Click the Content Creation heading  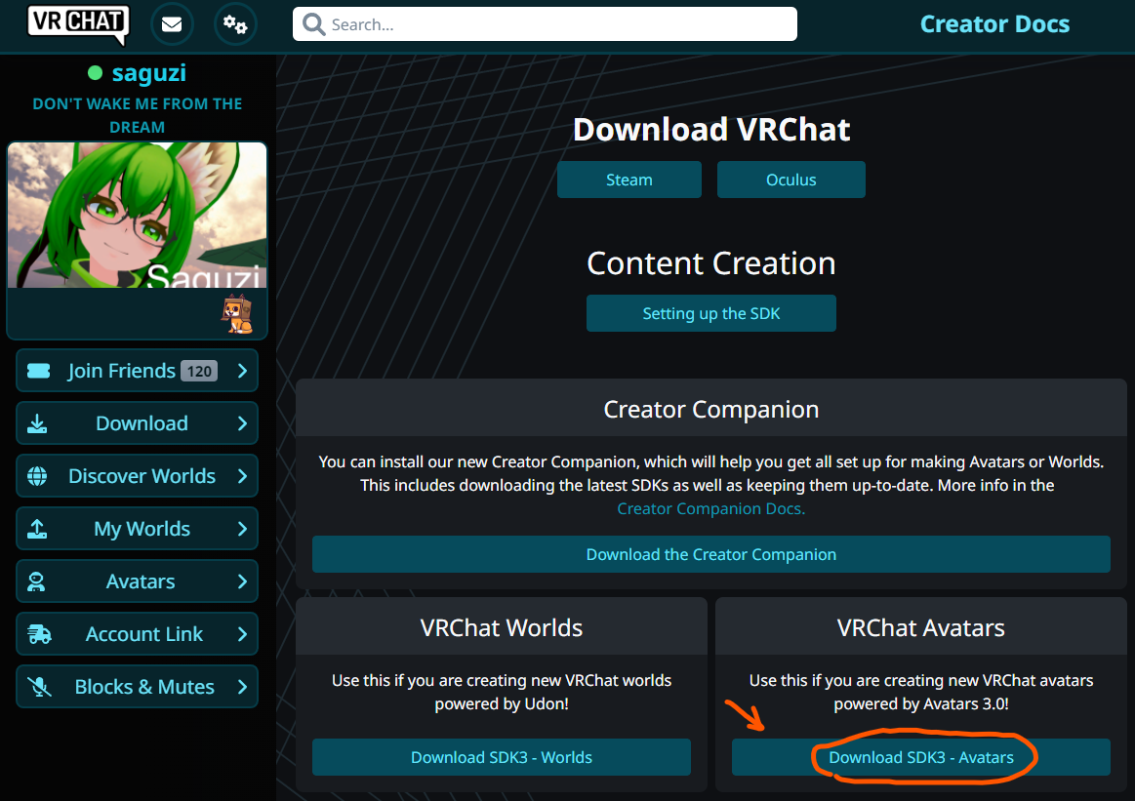coord(710,263)
